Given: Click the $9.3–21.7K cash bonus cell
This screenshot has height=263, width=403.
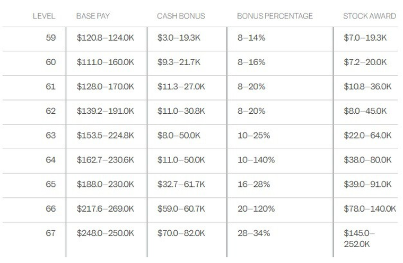Looking at the screenshot, I should [x=179, y=62].
